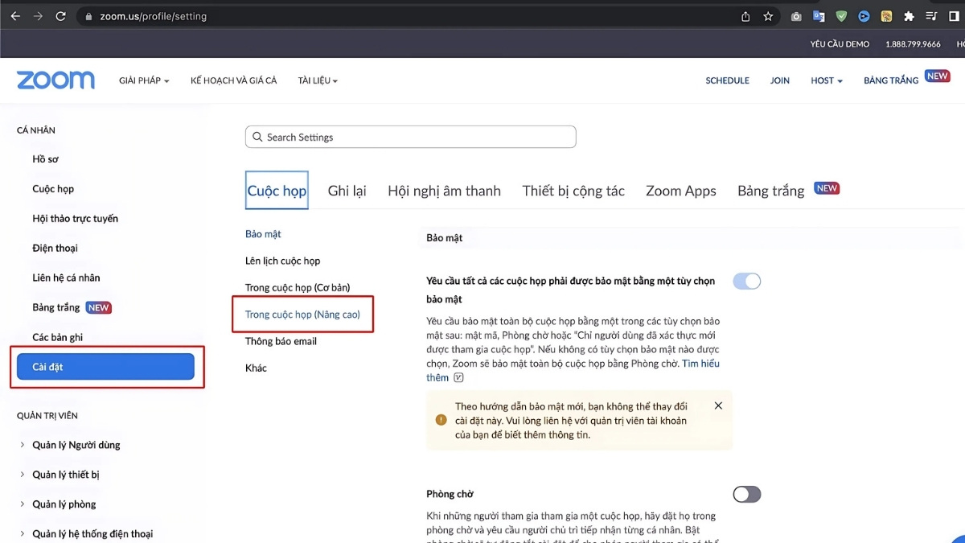Open Bảng trắng in the left sidebar
Viewport: 965px width, 543px height.
point(56,307)
